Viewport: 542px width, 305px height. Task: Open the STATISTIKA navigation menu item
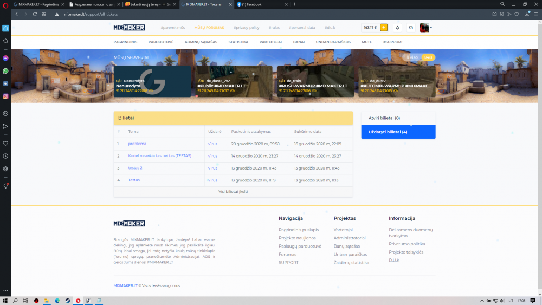coord(238,42)
